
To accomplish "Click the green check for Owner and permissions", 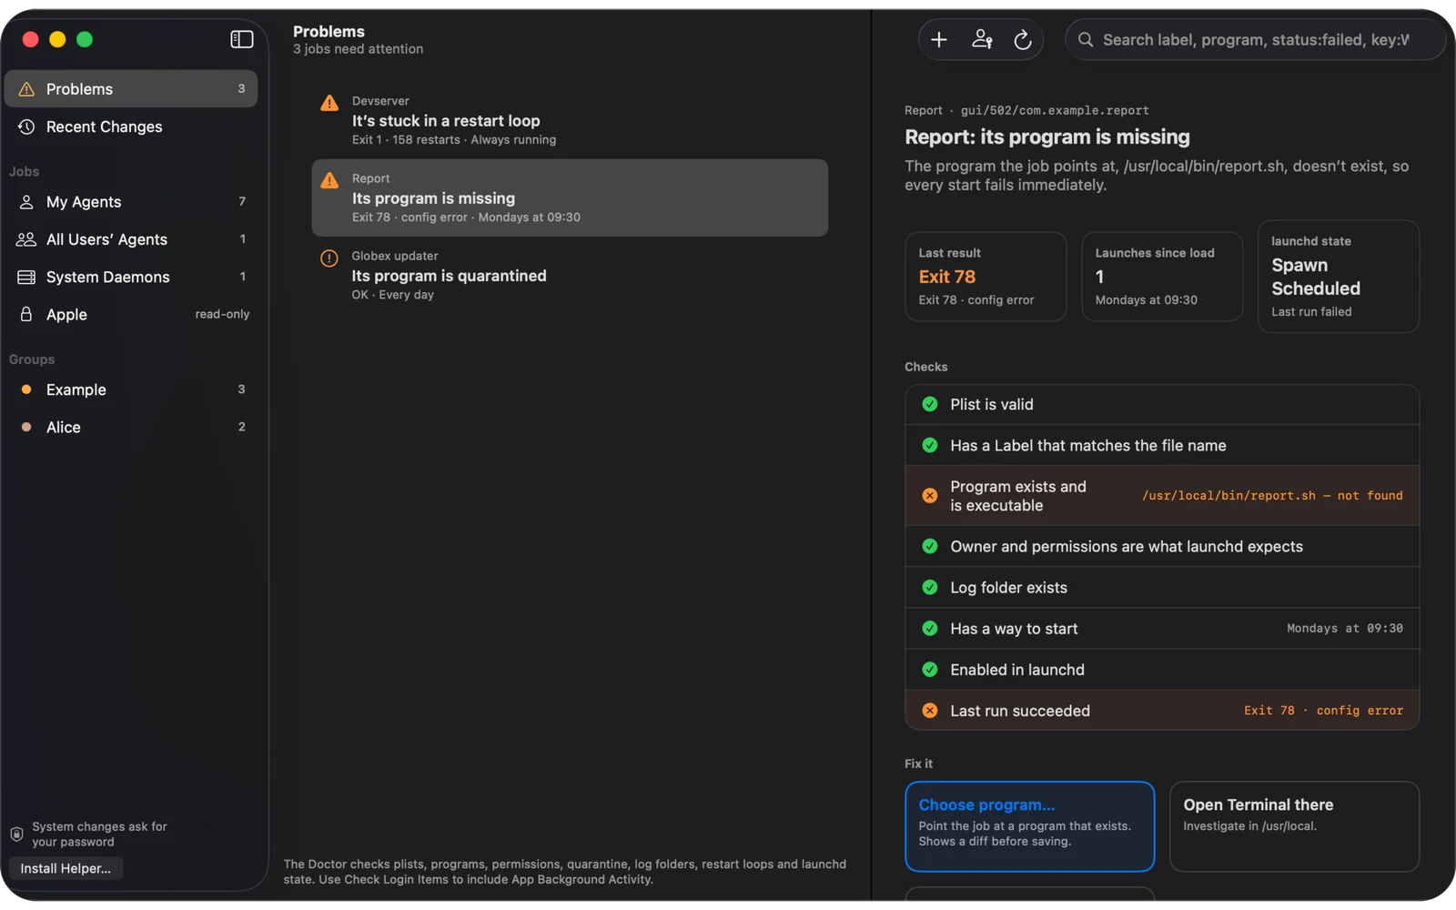I will (x=930, y=546).
